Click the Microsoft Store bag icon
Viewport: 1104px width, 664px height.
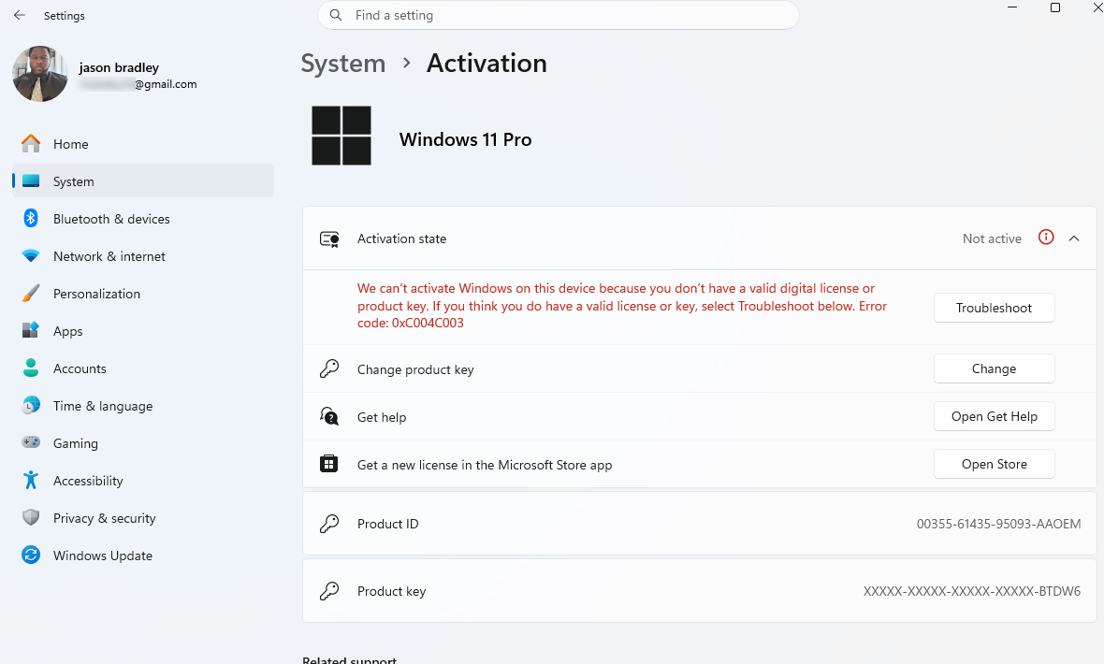(x=328, y=463)
